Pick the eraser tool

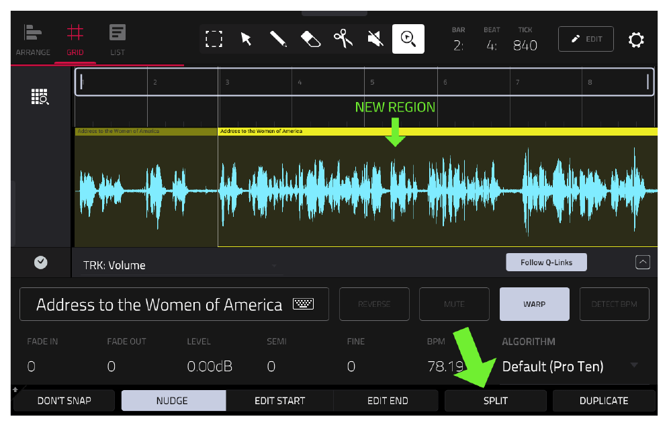(310, 39)
